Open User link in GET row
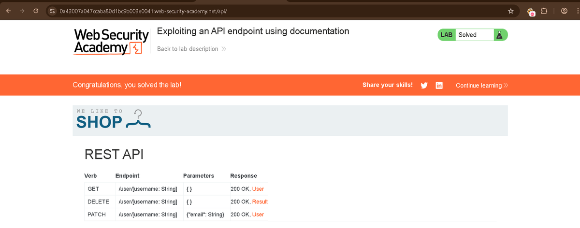This screenshot has width=580, height=228. coord(258,189)
